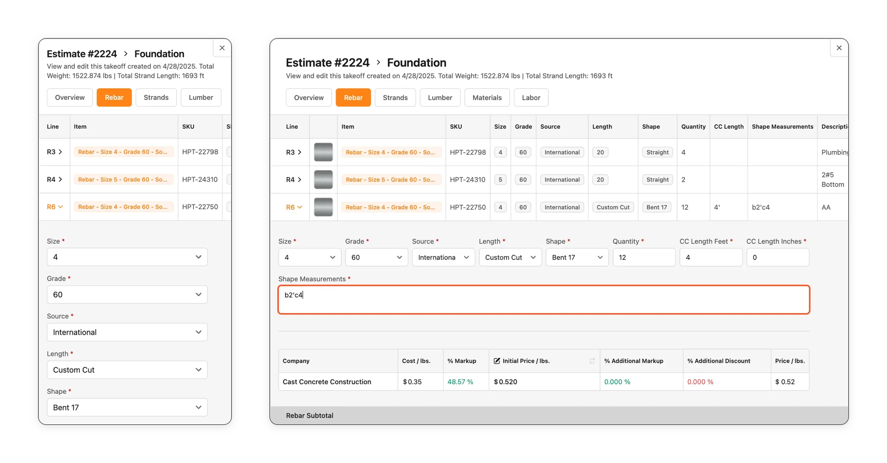Click the edit icon beside Initial Price / lbs.

[x=497, y=361]
